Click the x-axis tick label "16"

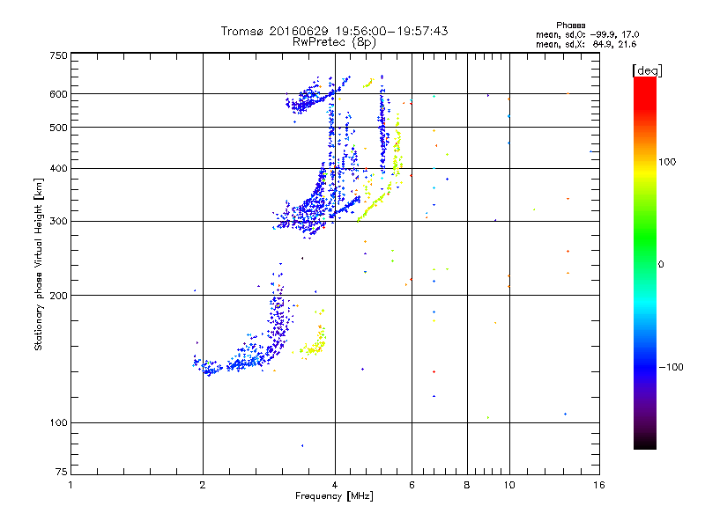(599, 485)
